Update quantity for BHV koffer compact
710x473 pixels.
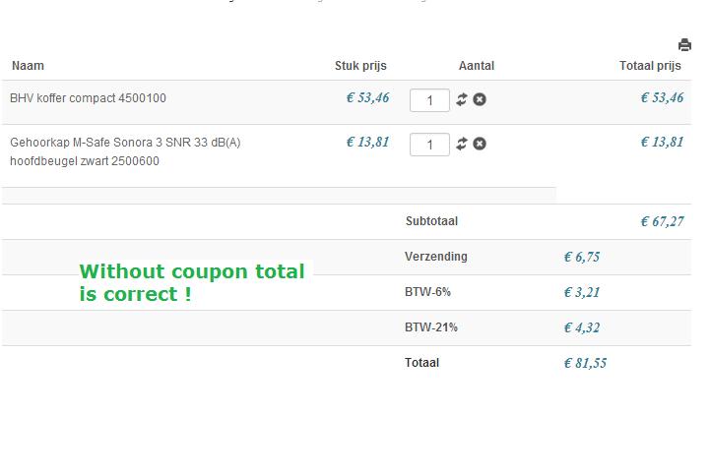(461, 99)
